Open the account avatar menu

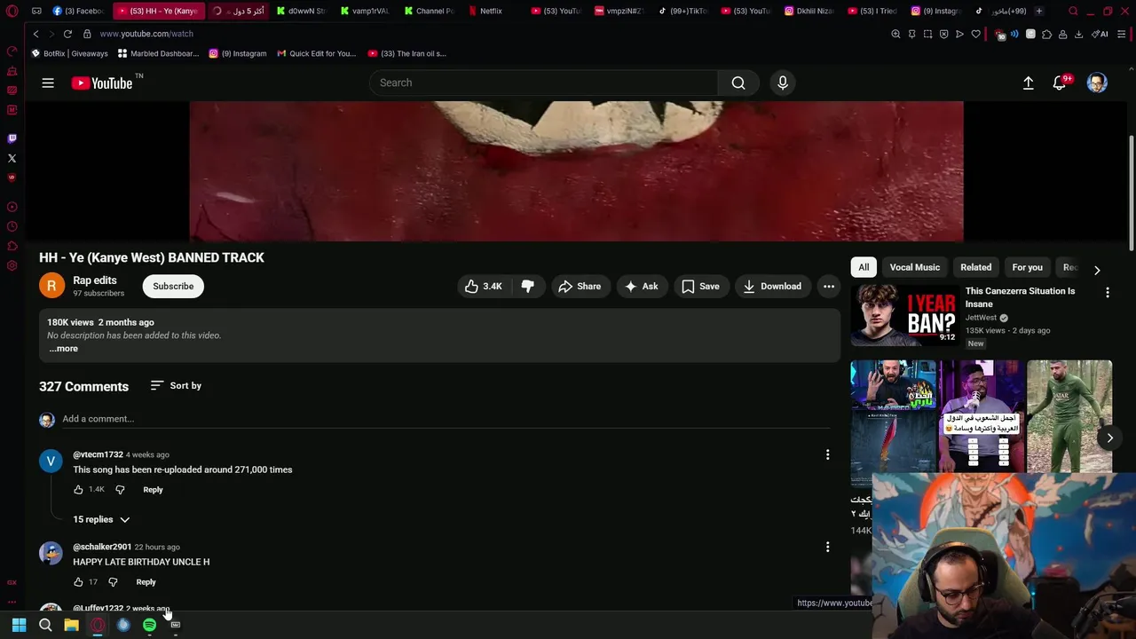pos(1097,83)
